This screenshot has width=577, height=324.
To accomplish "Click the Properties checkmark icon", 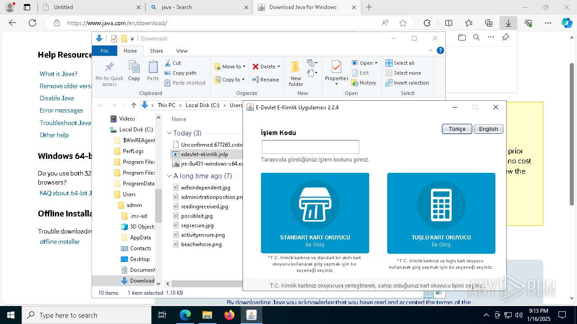I will [336, 67].
